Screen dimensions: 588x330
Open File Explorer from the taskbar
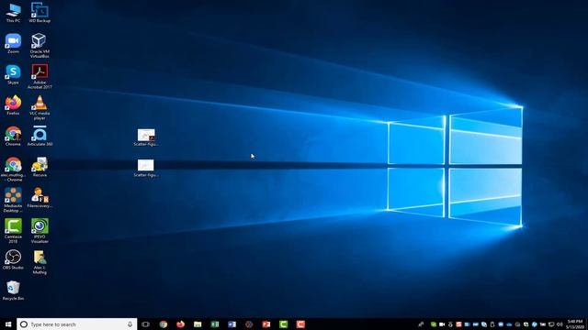[198, 324]
